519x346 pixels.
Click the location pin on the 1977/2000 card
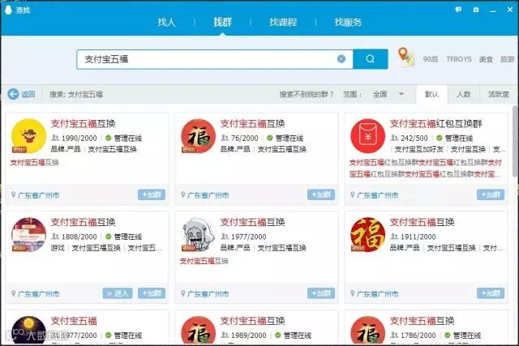[183, 293]
